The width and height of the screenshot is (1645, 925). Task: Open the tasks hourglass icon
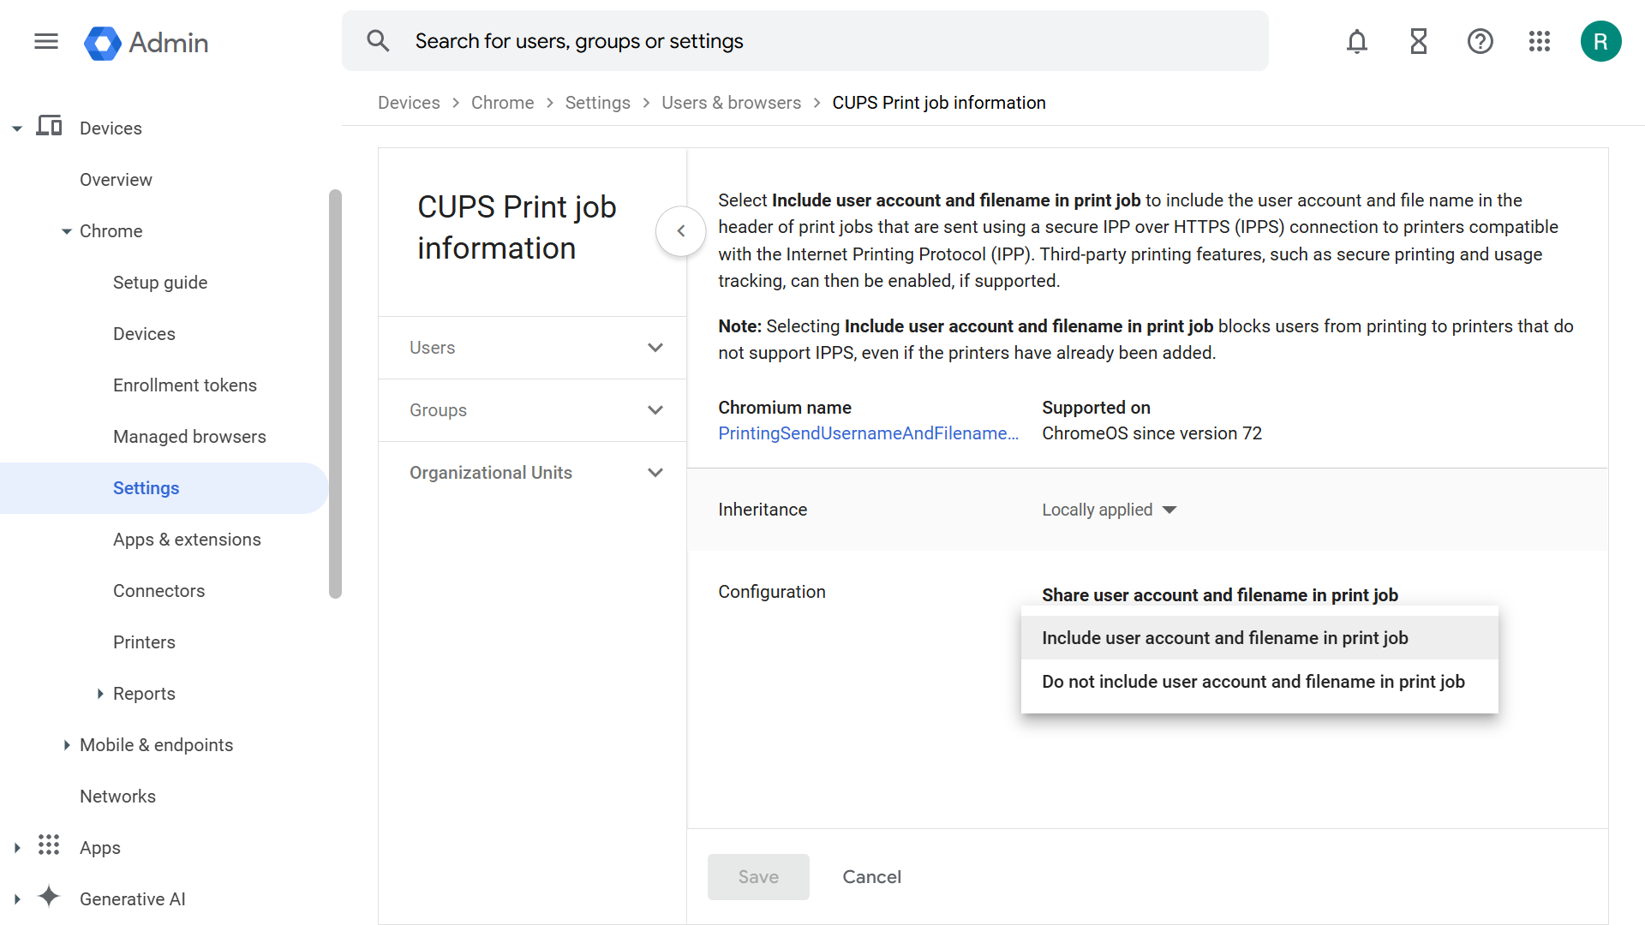[1418, 41]
